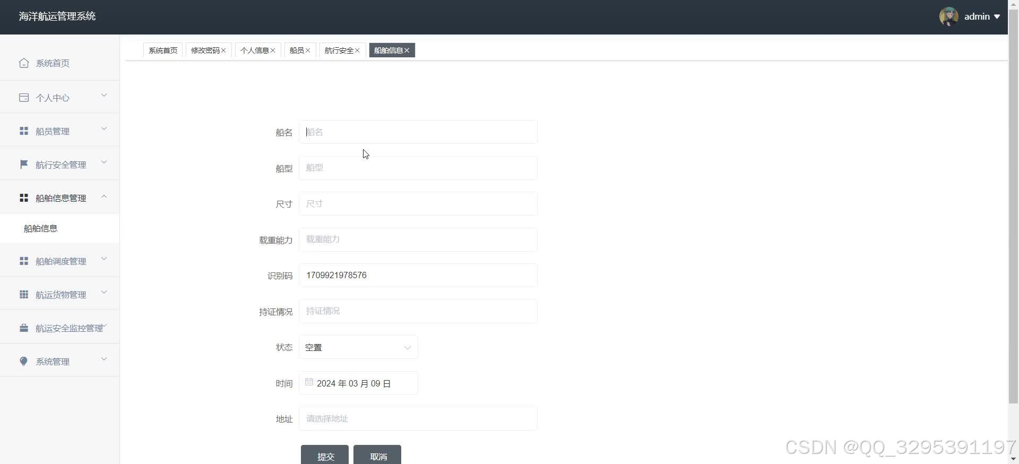Collapse the 船舶信息管理 menu

click(x=104, y=196)
